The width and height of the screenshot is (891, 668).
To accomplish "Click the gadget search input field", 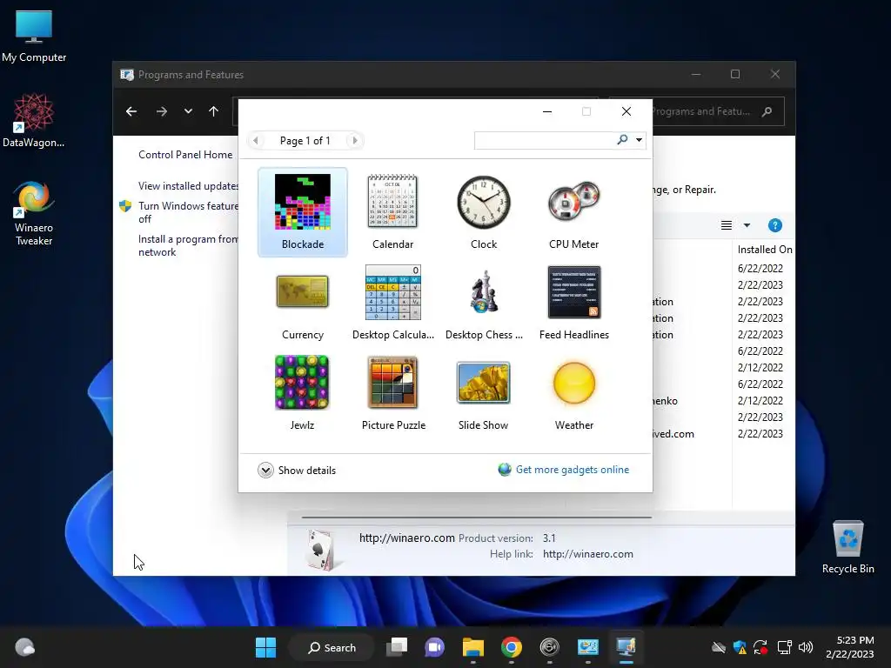I will [x=546, y=140].
